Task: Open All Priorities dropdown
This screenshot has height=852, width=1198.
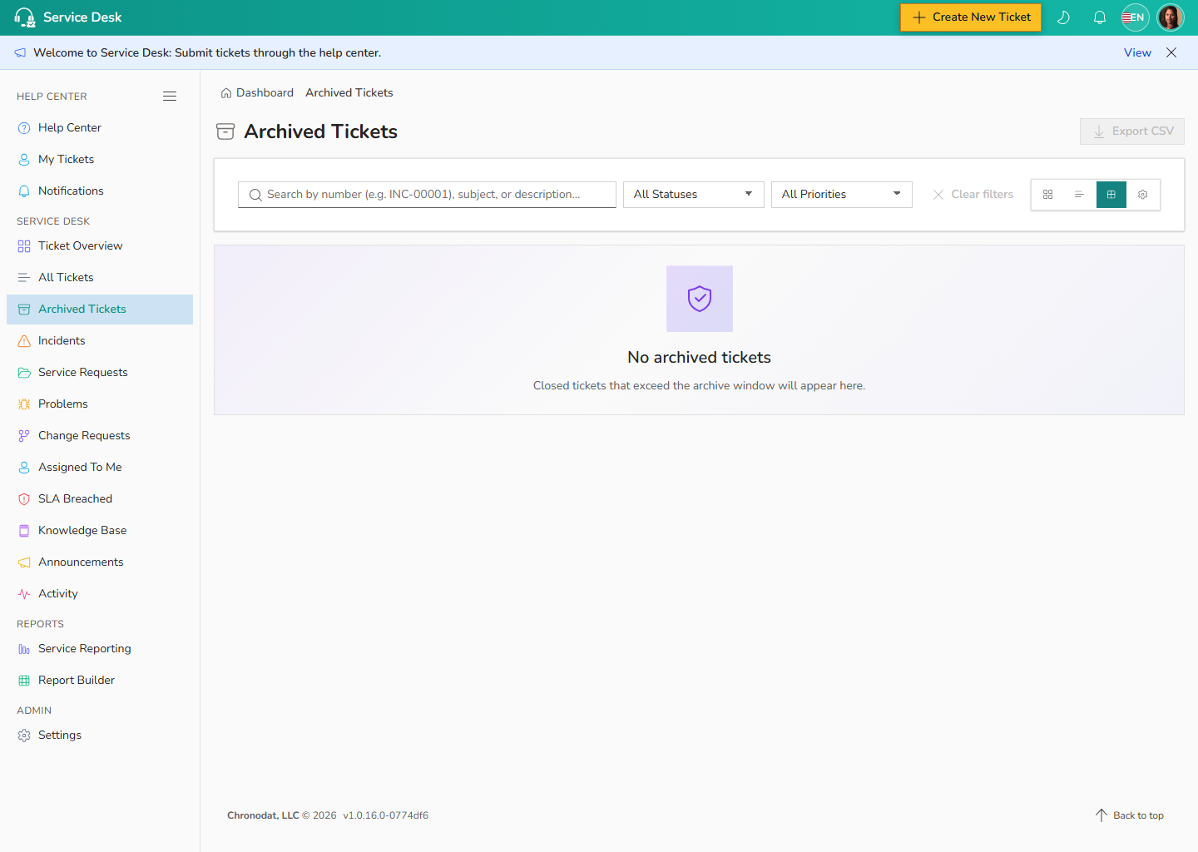Action: point(841,195)
